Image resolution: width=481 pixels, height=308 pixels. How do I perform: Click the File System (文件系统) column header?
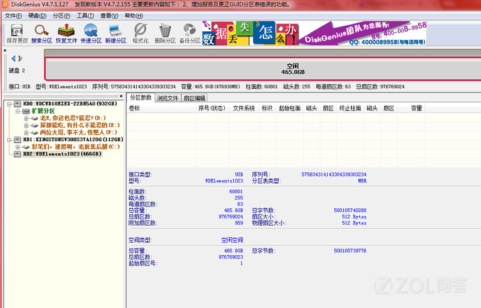pos(244,108)
